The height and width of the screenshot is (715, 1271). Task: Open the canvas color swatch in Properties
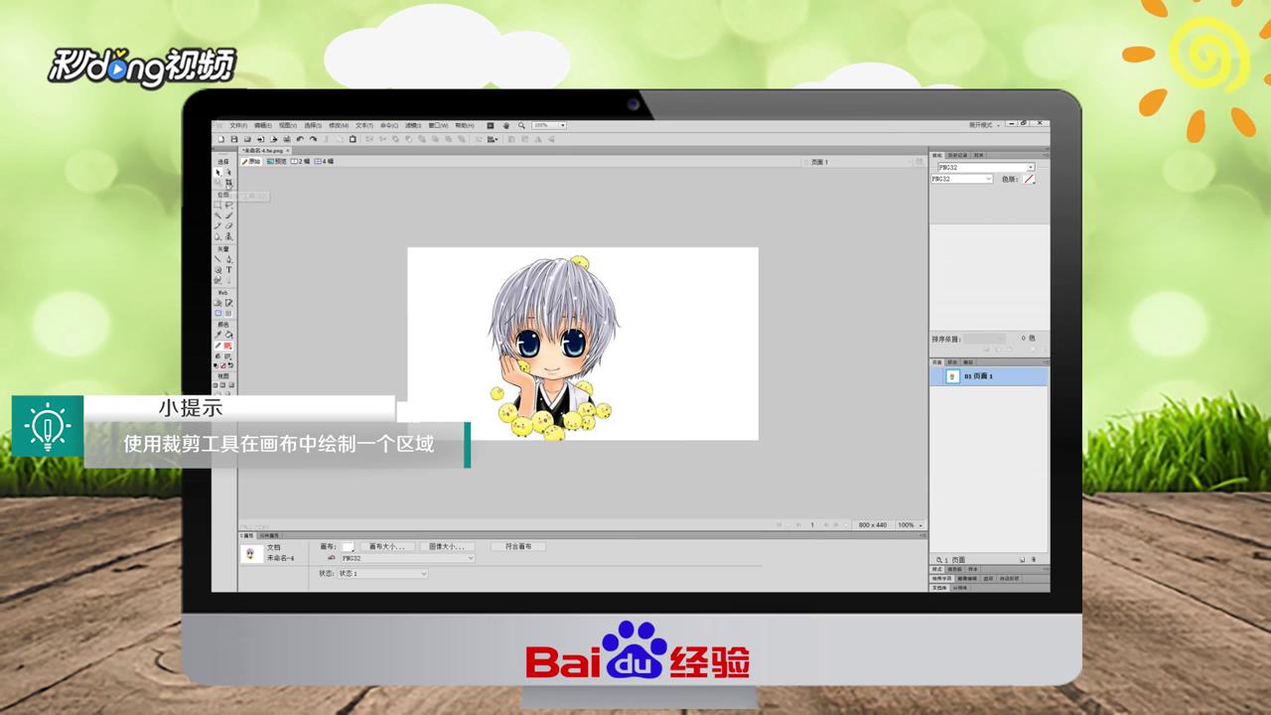click(x=348, y=546)
